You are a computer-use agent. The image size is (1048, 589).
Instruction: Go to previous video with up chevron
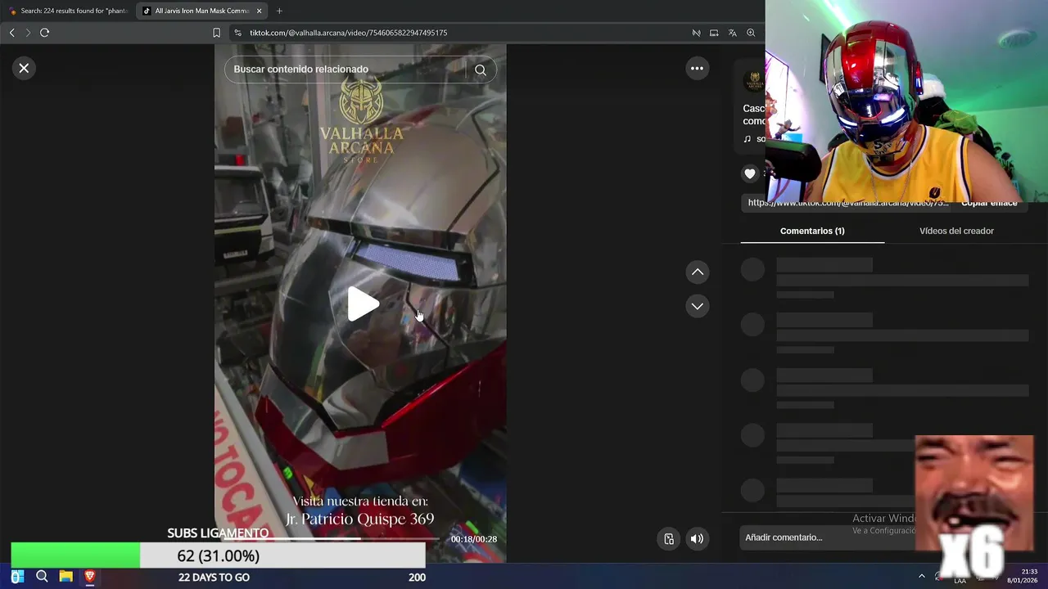point(698,272)
